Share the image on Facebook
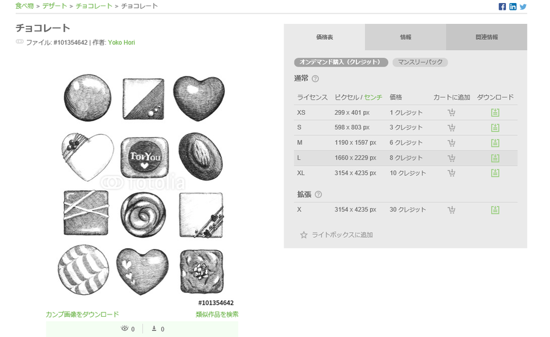The image size is (550, 337). click(x=502, y=7)
